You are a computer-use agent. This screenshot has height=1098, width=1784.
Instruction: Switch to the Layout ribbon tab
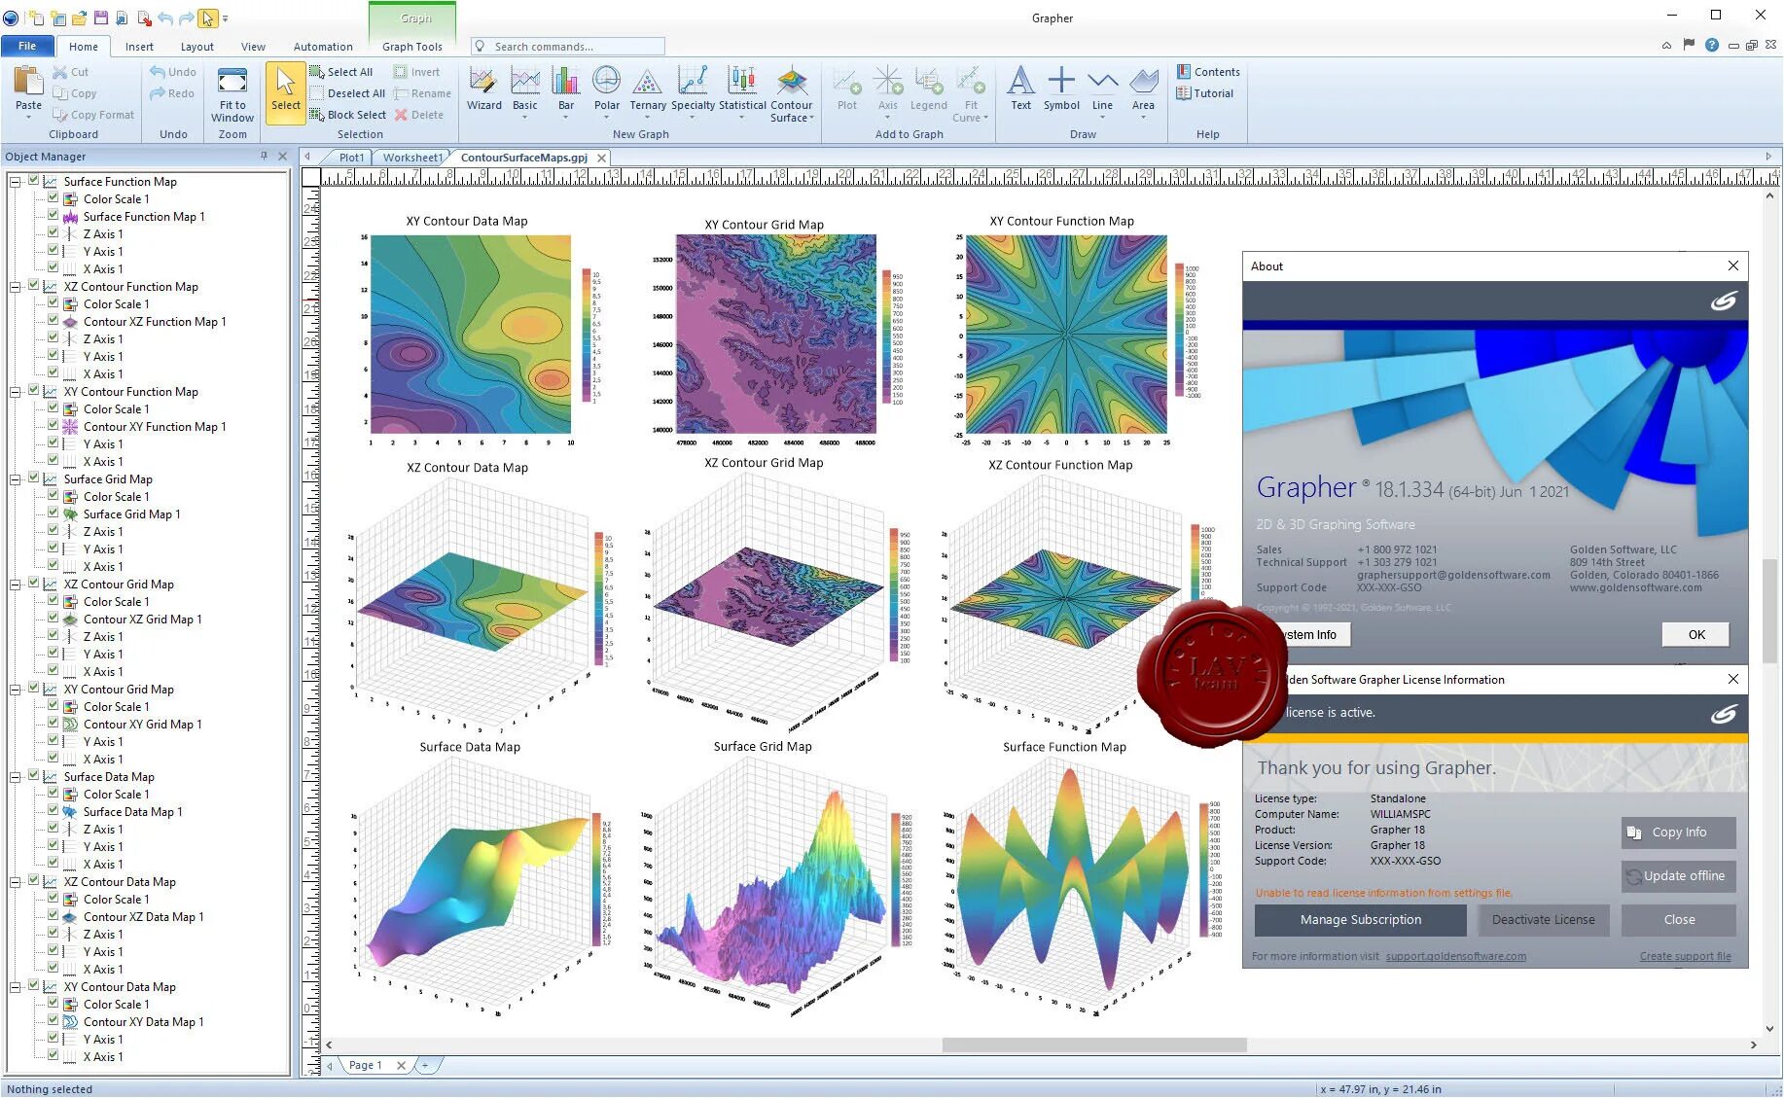click(196, 46)
